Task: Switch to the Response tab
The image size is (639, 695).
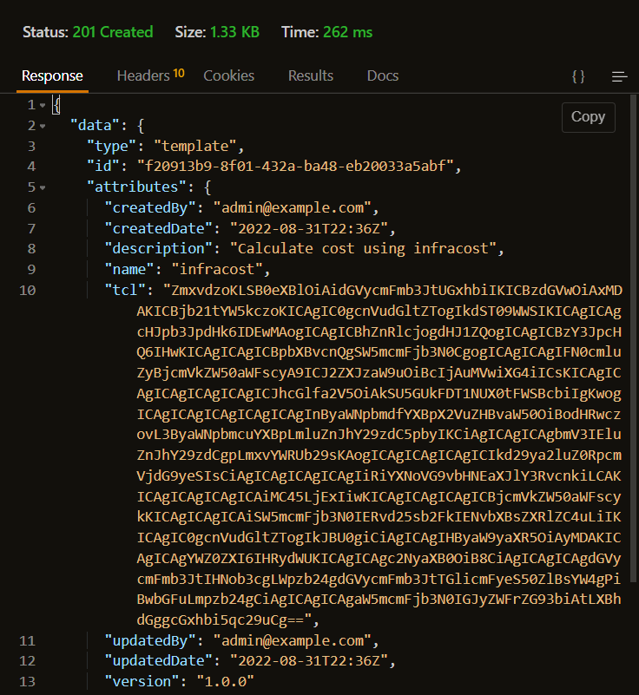Action: click(52, 75)
